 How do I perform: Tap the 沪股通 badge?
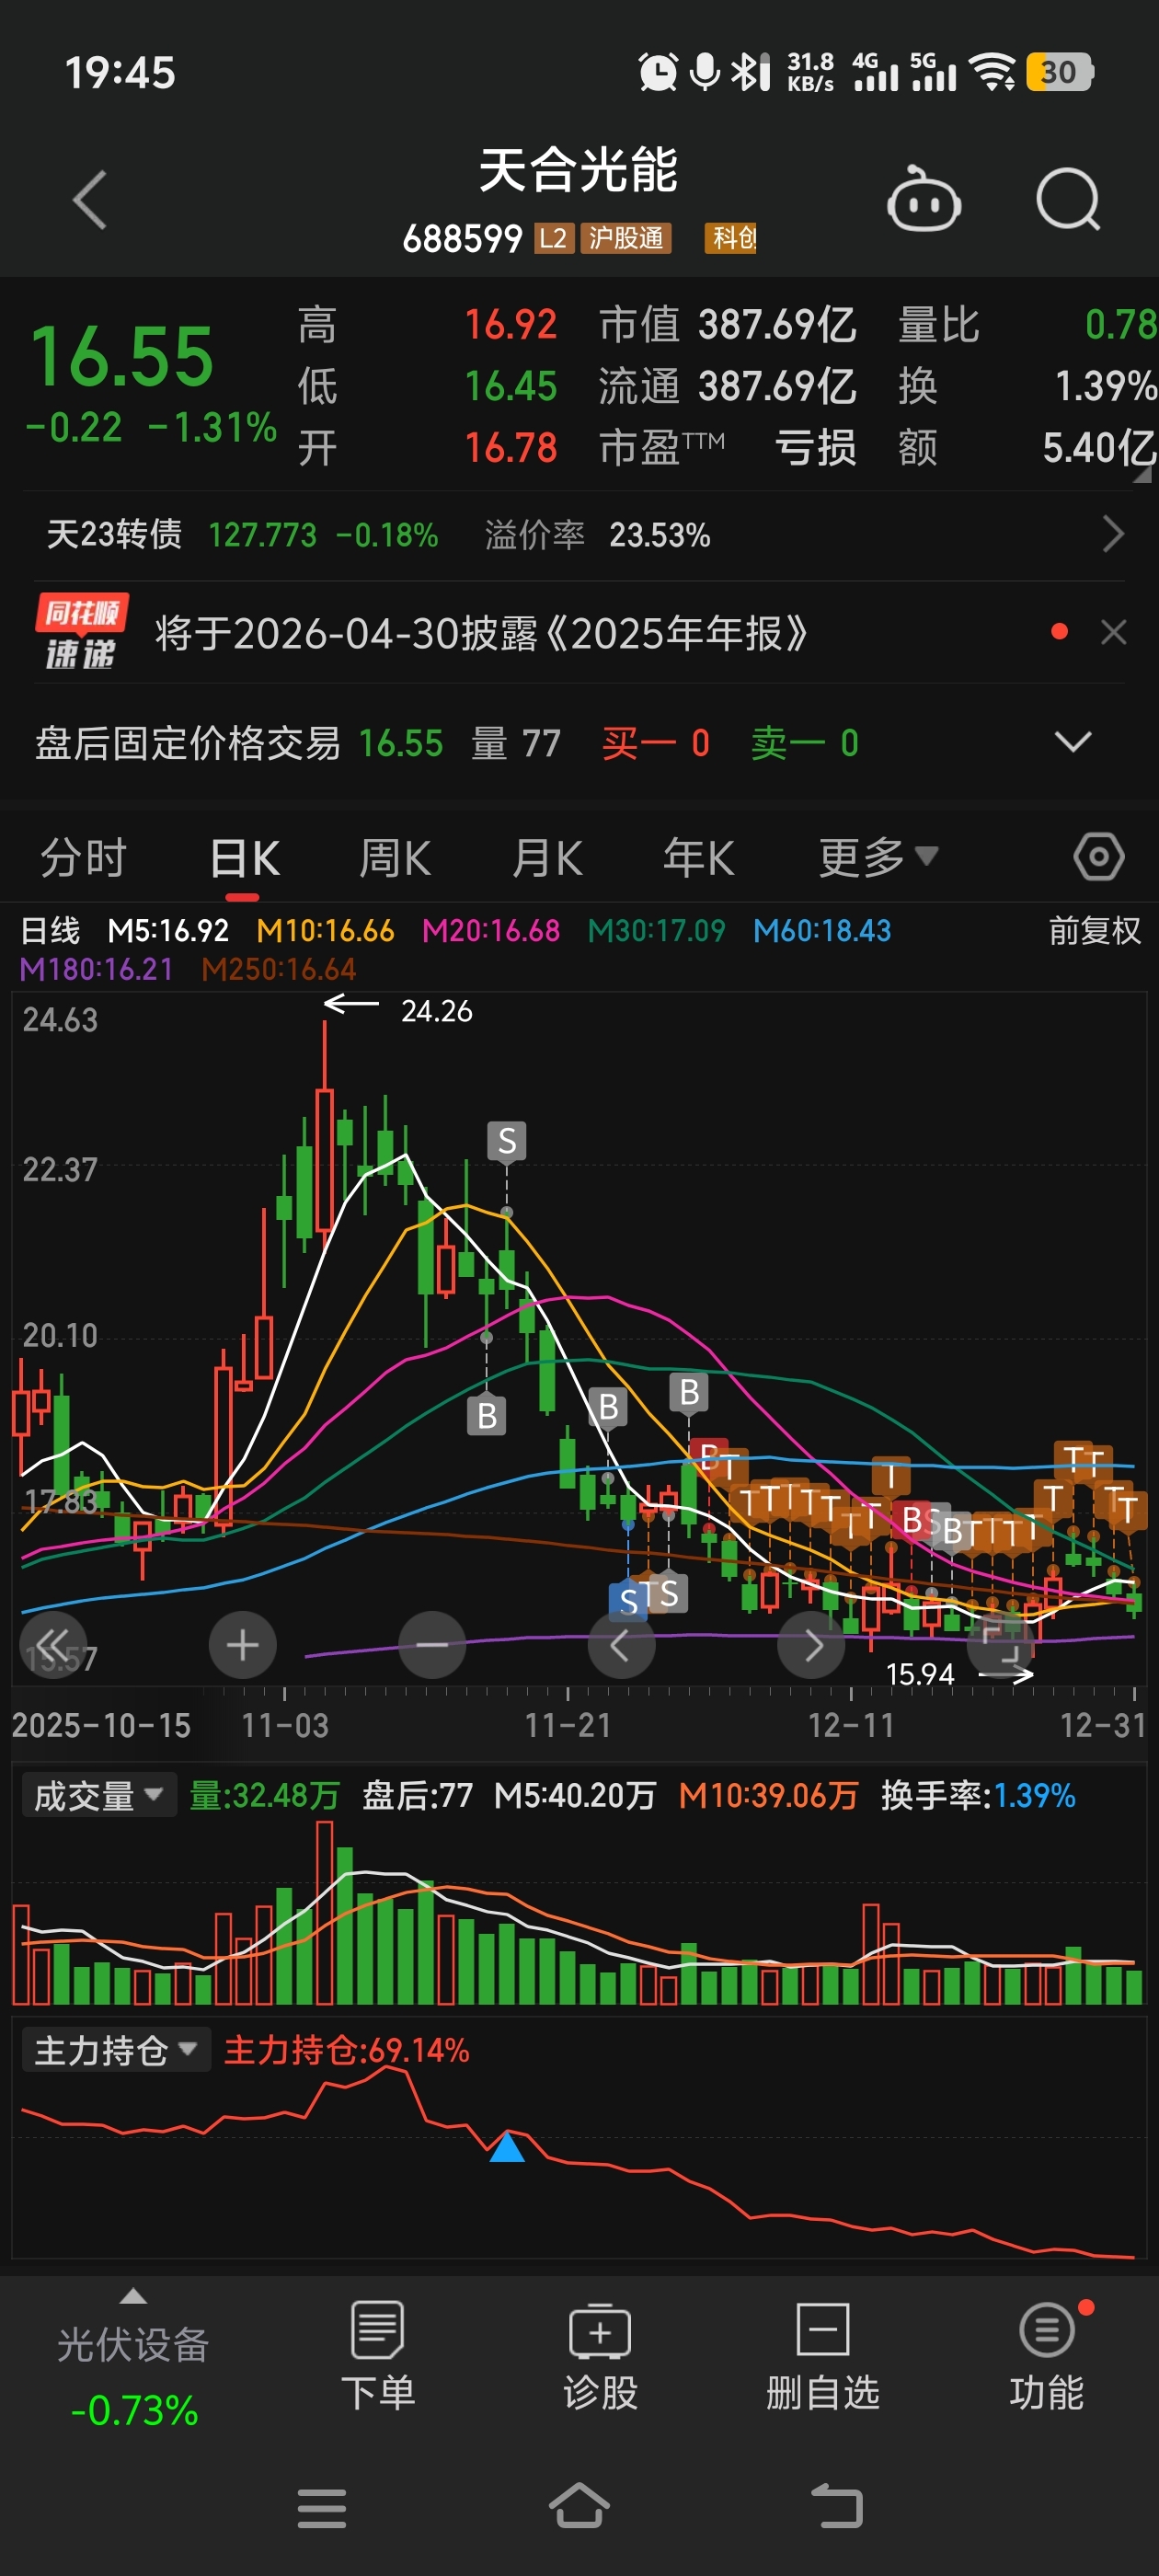[x=626, y=238]
